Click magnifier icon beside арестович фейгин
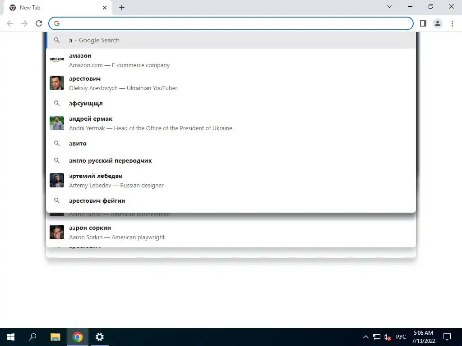Viewport: 462px width, 346px height. [57, 200]
